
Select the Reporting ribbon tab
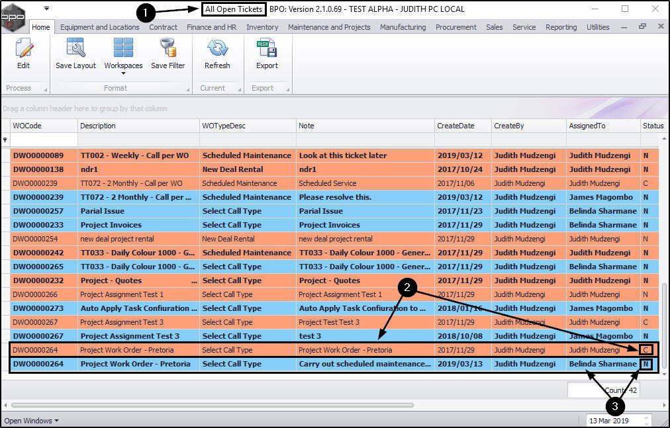coord(561,27)
